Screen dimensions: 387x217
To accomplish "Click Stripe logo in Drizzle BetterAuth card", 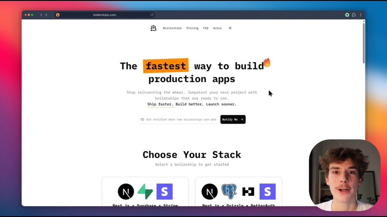I will point(268,191).
